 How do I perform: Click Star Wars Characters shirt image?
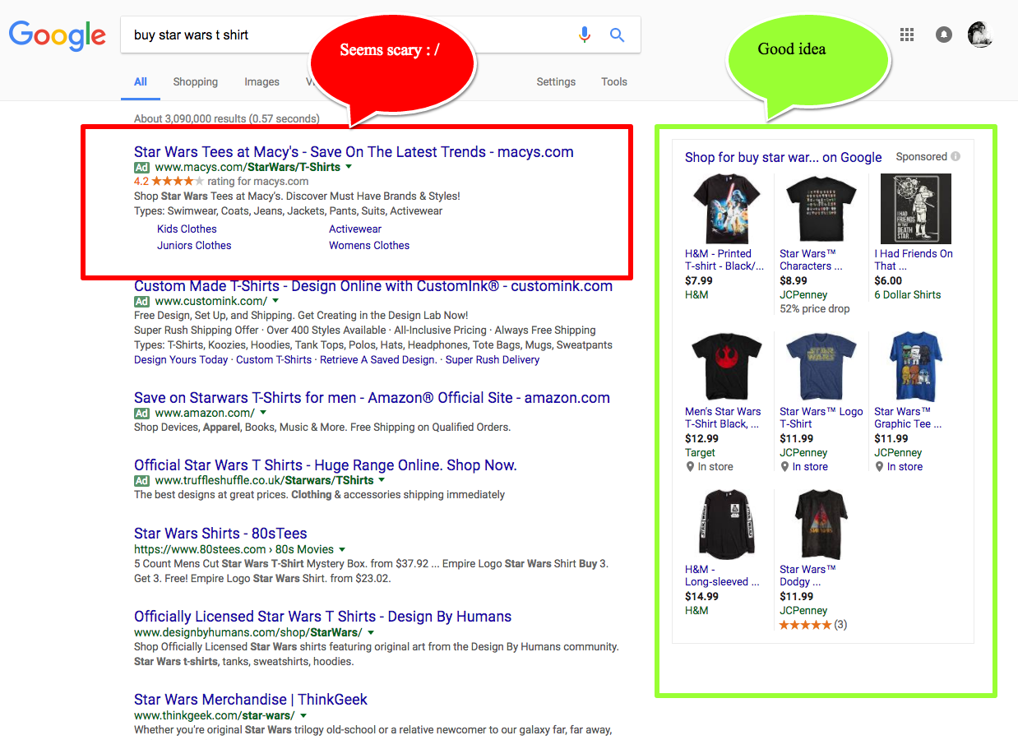pos(820,209)
